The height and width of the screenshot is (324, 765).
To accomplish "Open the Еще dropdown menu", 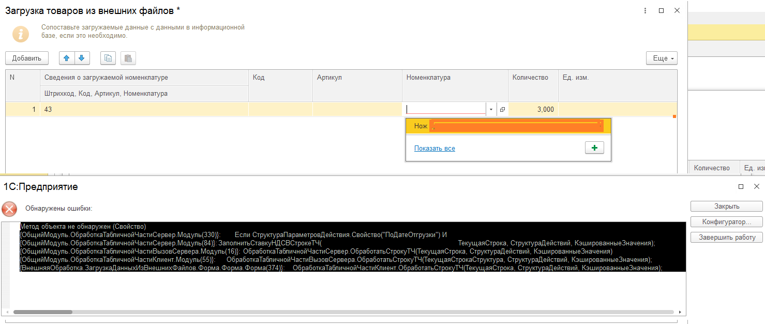I will tap(662, 58).
